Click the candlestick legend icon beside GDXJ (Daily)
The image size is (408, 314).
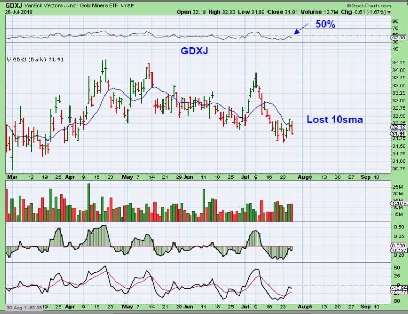[x=9, y=60]
